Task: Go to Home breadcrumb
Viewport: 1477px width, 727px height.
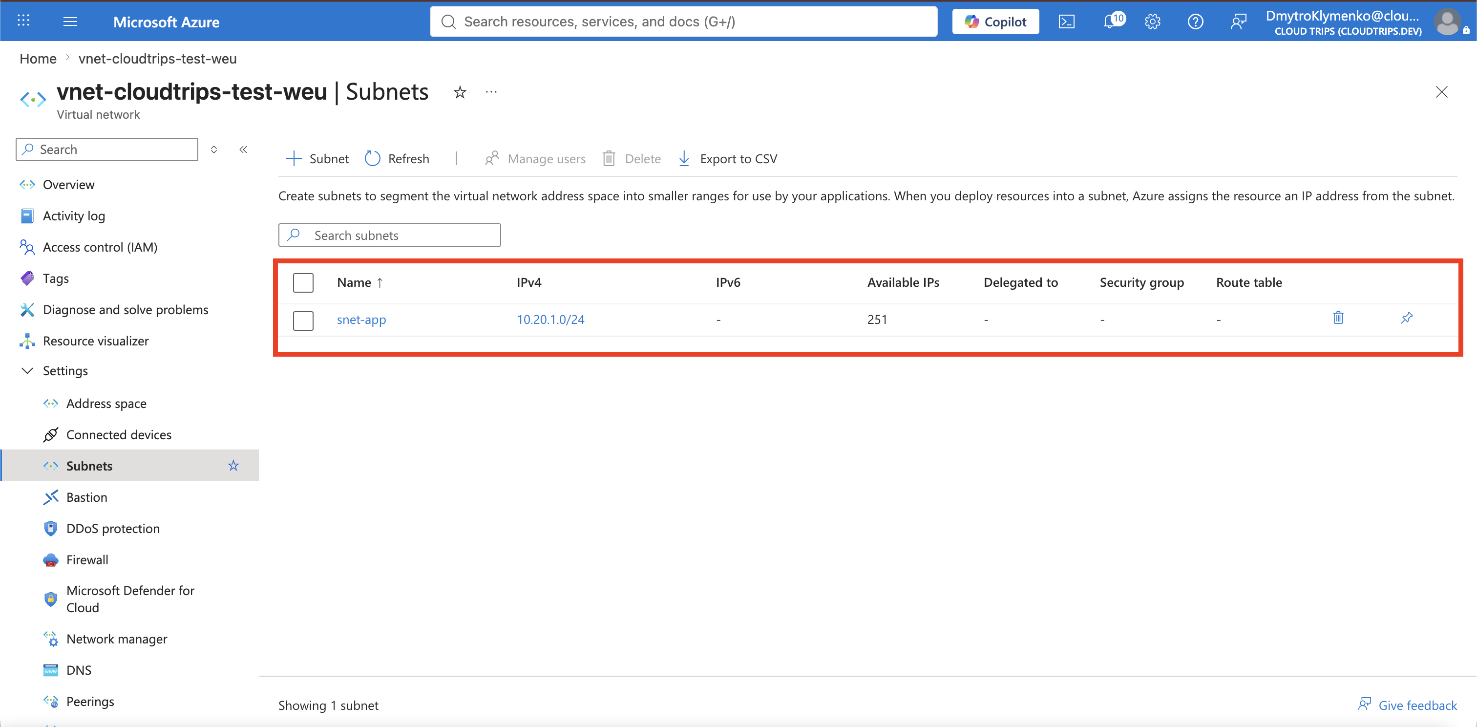Action: [x=38, y=59]
